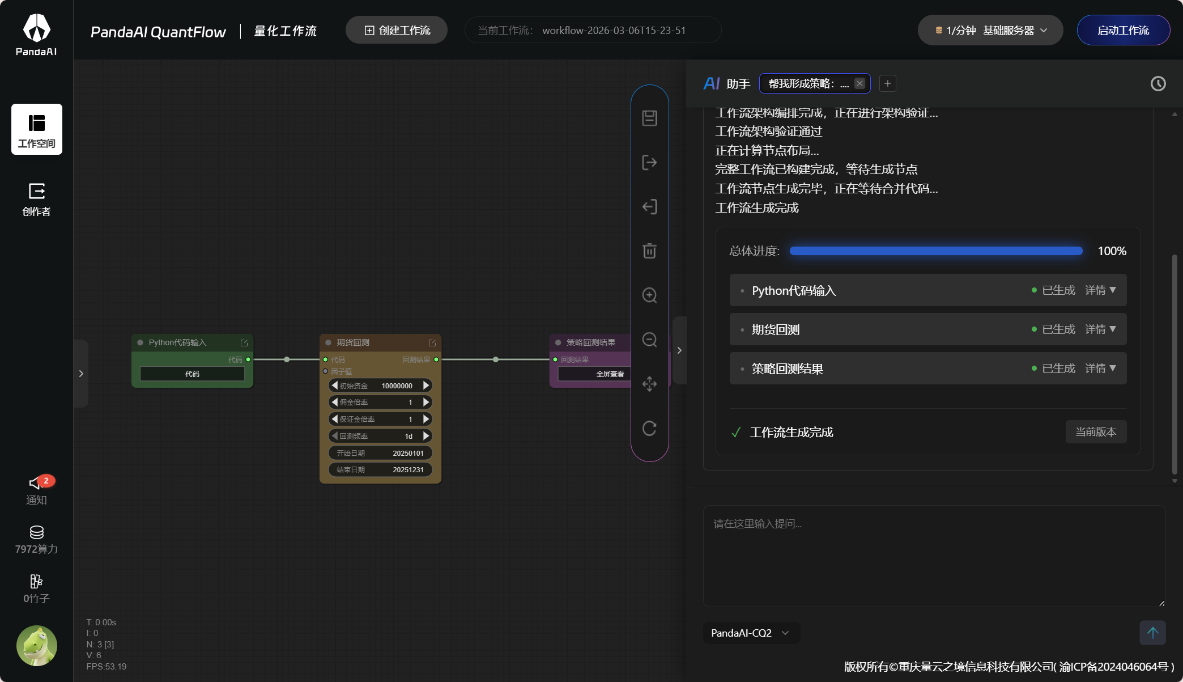
Task: Click the 回测结果 output port of 期货回测
Action: tap(436, 359)
